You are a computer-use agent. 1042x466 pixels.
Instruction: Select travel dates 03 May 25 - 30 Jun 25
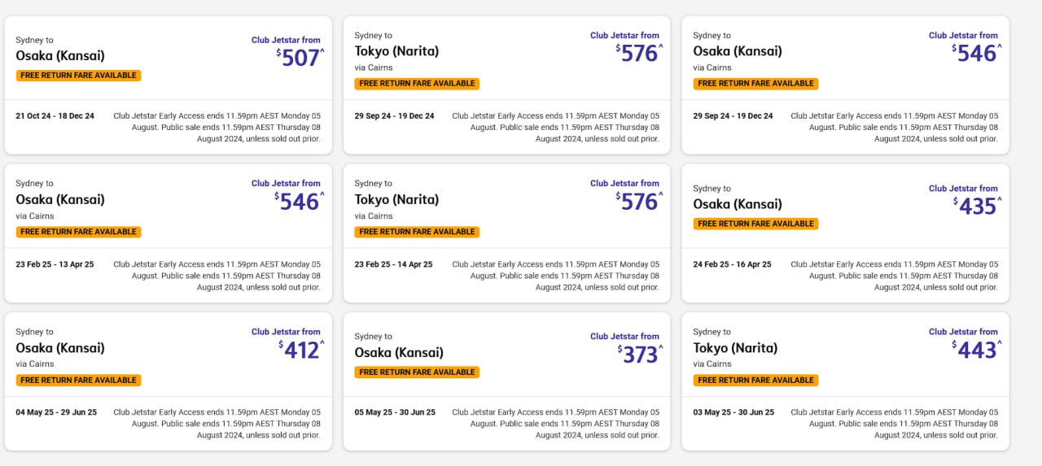pos(733,412)
